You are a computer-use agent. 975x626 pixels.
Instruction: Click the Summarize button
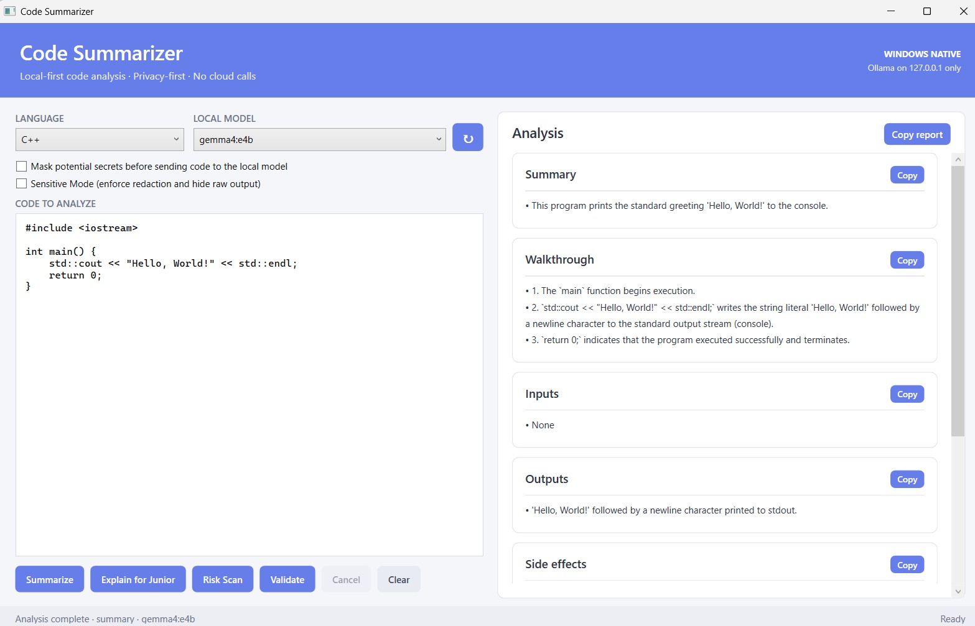[x=50, y=579]
